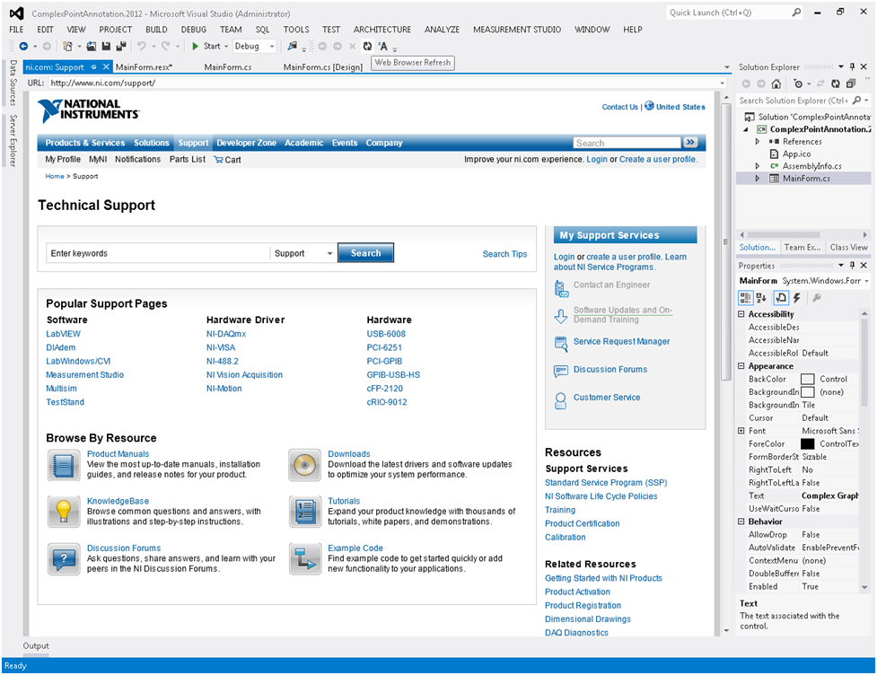Switch to the MainForm.cs [Design] tab

pyautogui.click(x=322, y=66)
